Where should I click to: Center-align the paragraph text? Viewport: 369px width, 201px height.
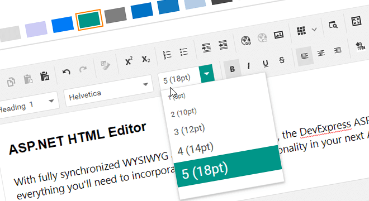pyautogui.click(x=321, y=52)
